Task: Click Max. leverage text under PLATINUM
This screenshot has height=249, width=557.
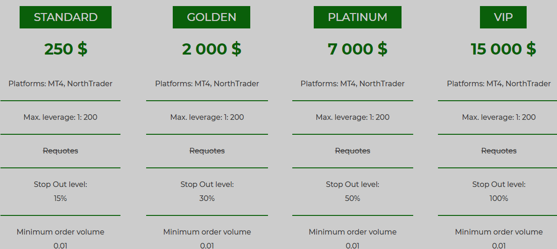Action: pyautogui.click(x=353, y=118)
